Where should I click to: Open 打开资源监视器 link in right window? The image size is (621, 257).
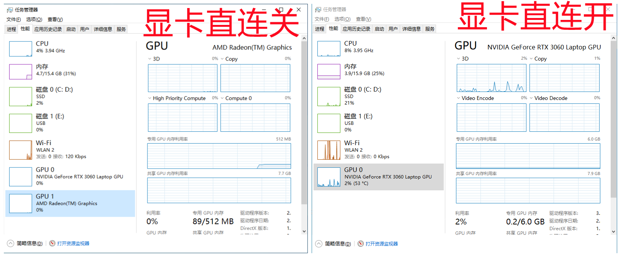(x=382, y=244)
